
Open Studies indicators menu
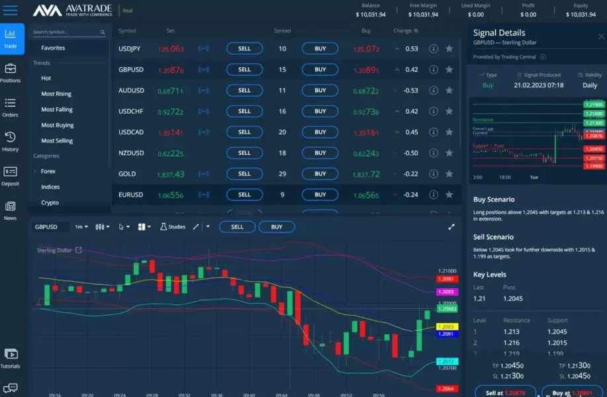[173, 227]
